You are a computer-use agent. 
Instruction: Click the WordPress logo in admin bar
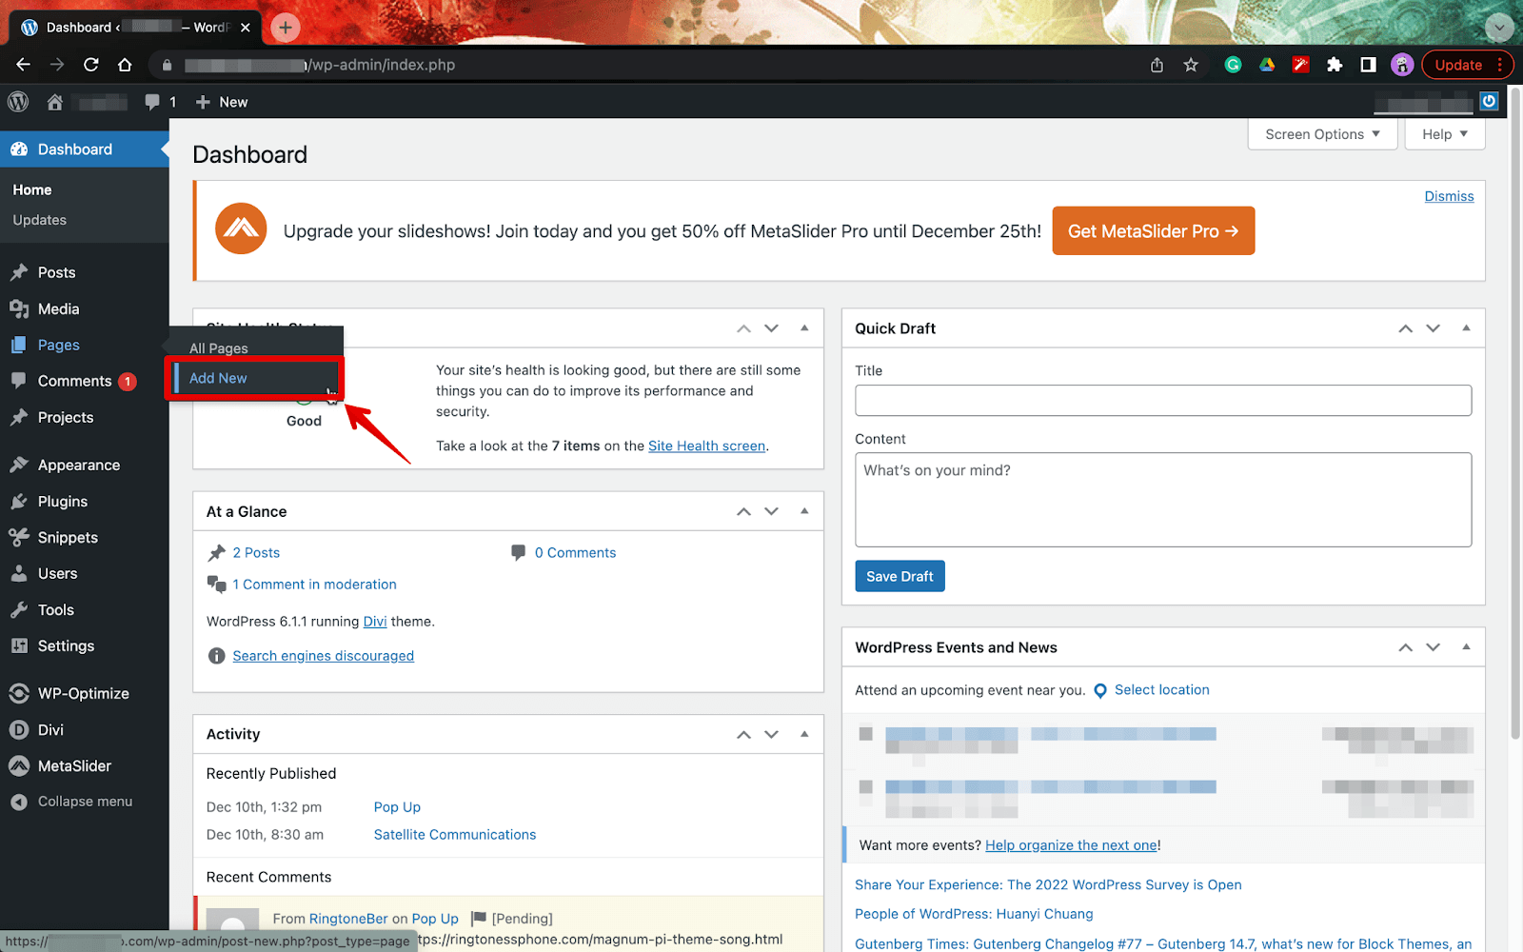tap(18, 102)
